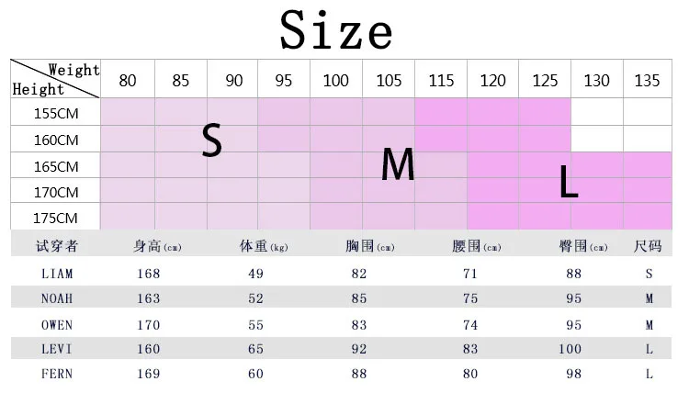
Task: Select the LIAM row name
Action: (57, 274)
